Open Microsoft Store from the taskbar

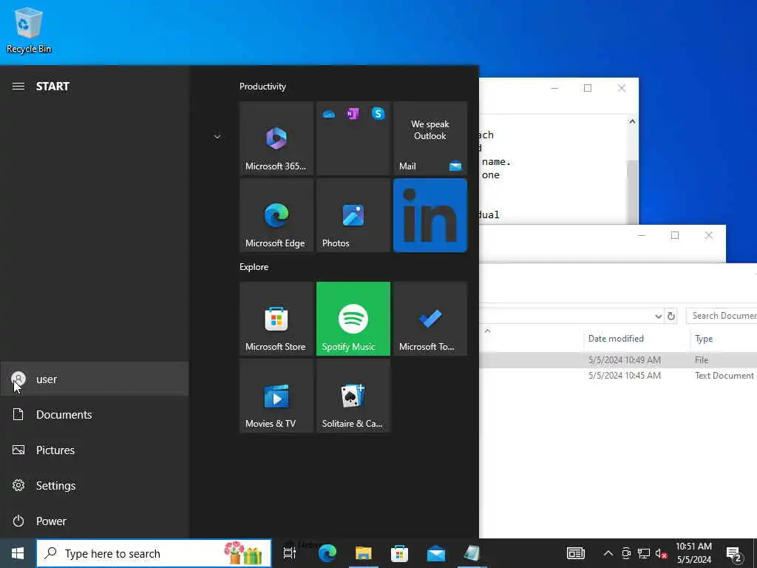click(x=400, y=553)
